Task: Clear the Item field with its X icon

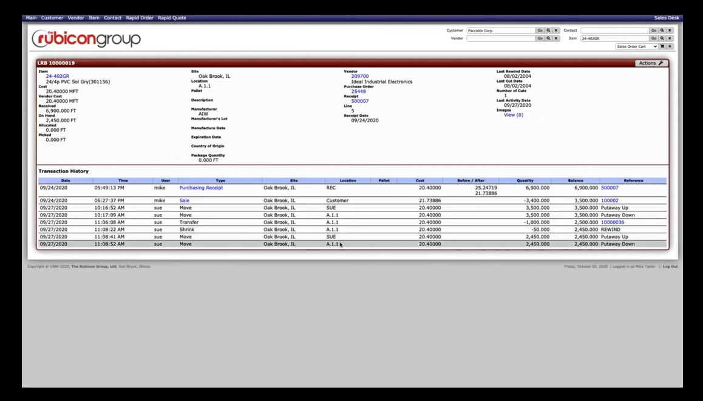Action: pos(670,38)
